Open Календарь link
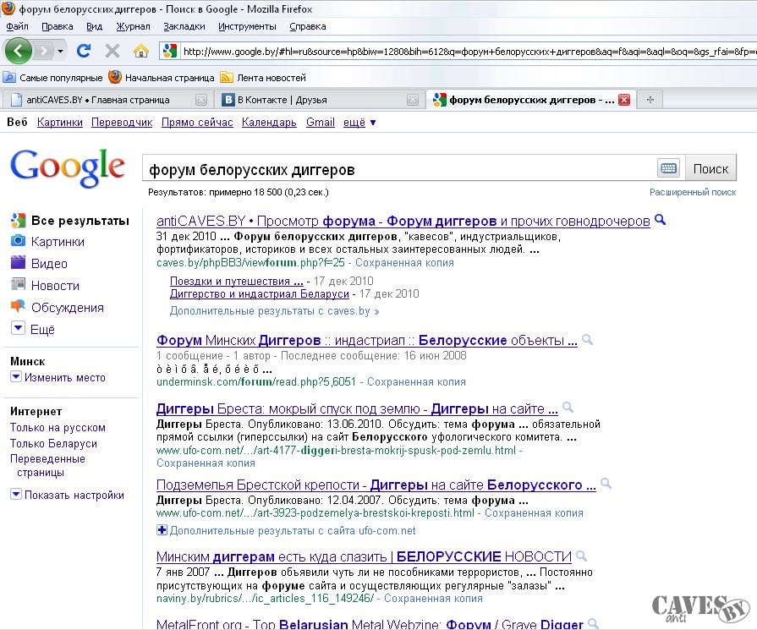The width and height of the screenshot is (757, 630). pyautogui.click(x=269, y=123)
